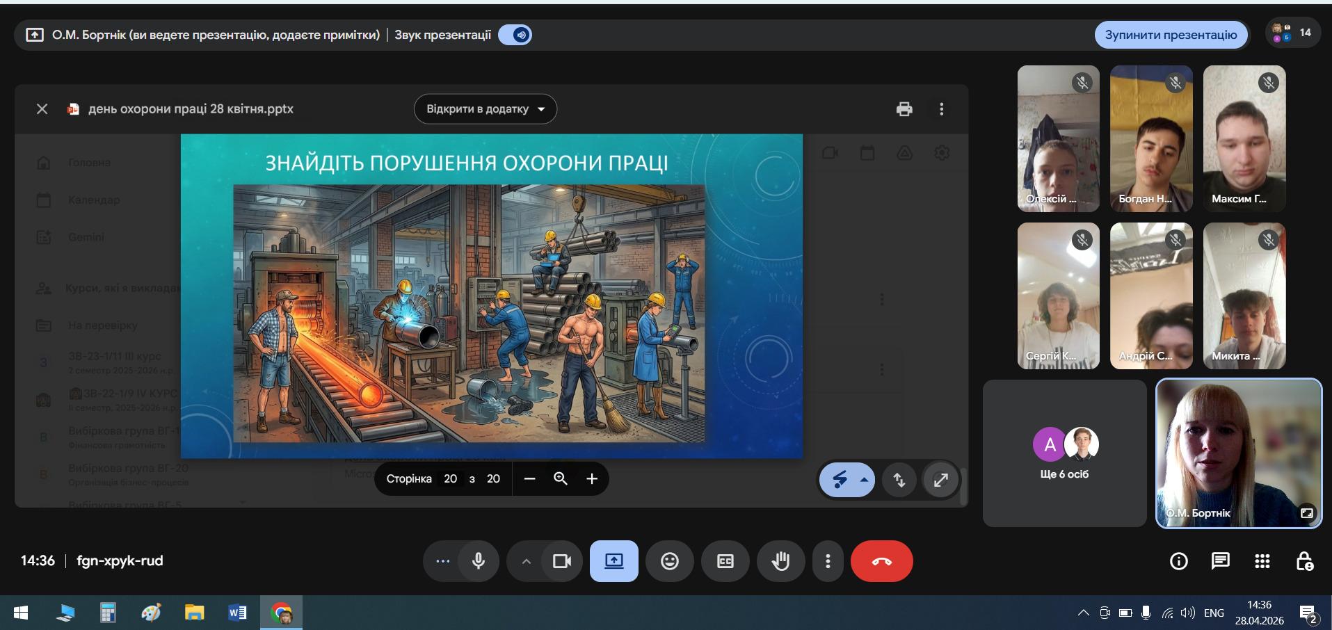Screen dimensions: 1332x630
Task: Stop presenting with Зупинити презентацію button
Action: tap(1171, 35)
